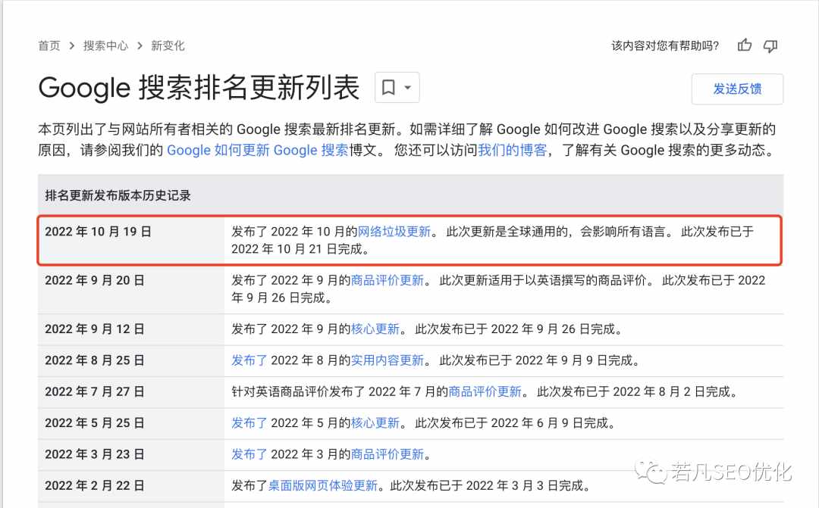Open the 网络垃圾更新 link
819x508 pixels.
[x=394, y=232]
